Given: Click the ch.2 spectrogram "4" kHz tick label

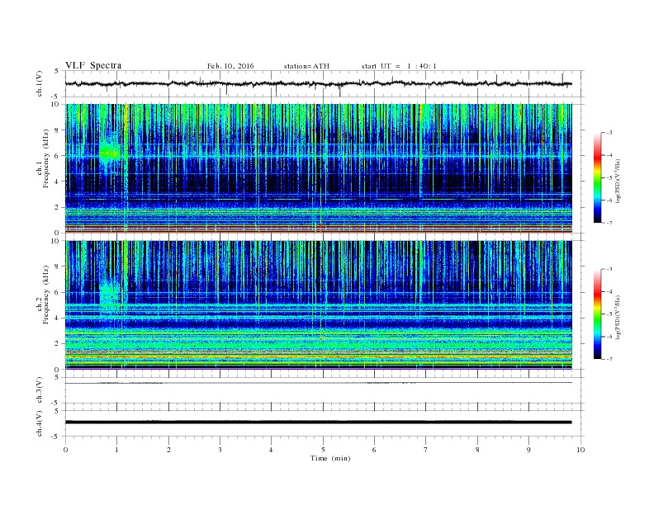Looking at the screenshot, I should [57, 318].
